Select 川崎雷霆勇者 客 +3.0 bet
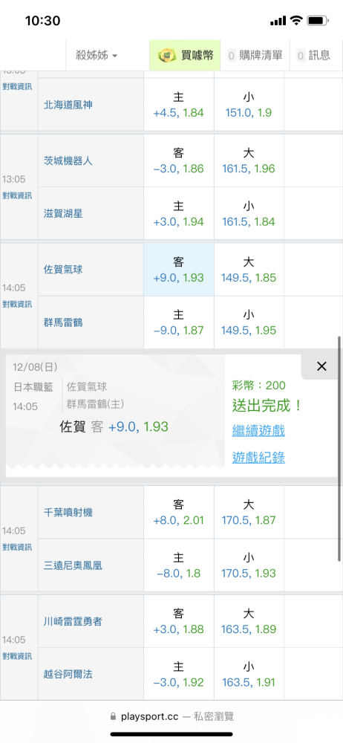Image resolution: width=343 pixels, height=743 pixels. (x=179, y=622)
